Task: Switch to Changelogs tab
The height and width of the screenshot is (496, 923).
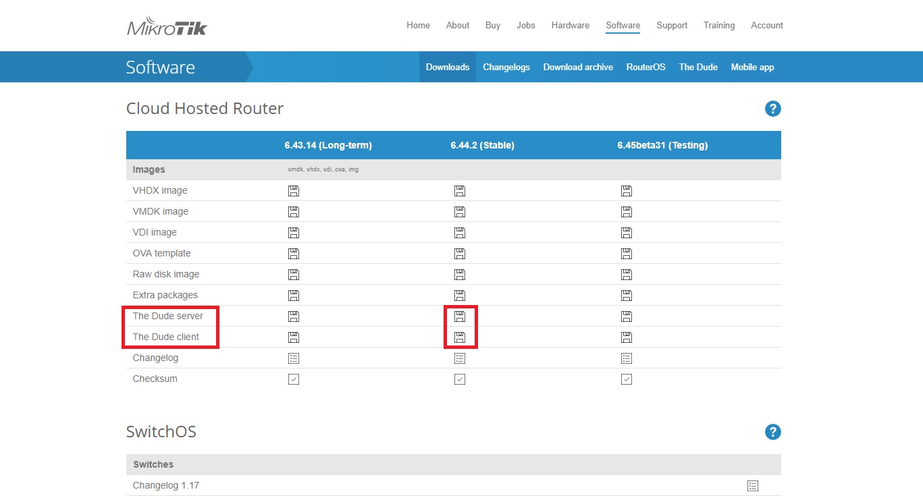Action: pos(506,67)
